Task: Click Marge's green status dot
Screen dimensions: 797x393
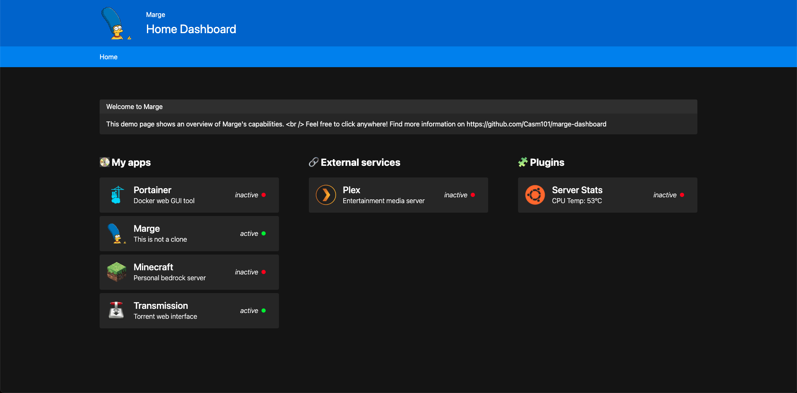Action: 264,233
